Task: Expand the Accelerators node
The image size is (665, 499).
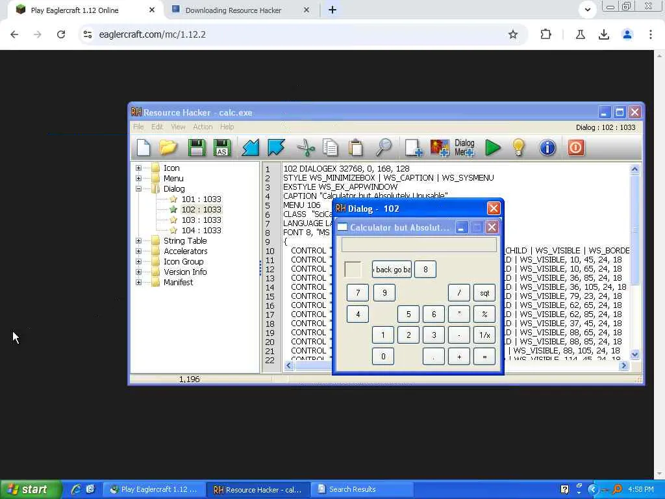Action: tap(138, 251)
